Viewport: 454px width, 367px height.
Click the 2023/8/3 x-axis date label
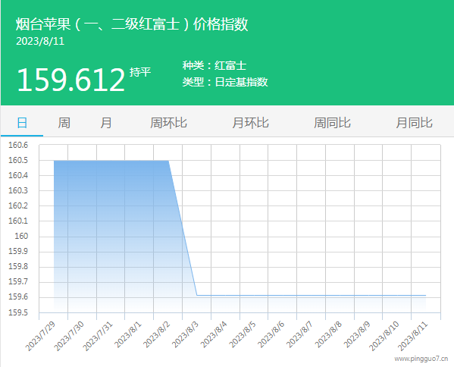(185, 334)
